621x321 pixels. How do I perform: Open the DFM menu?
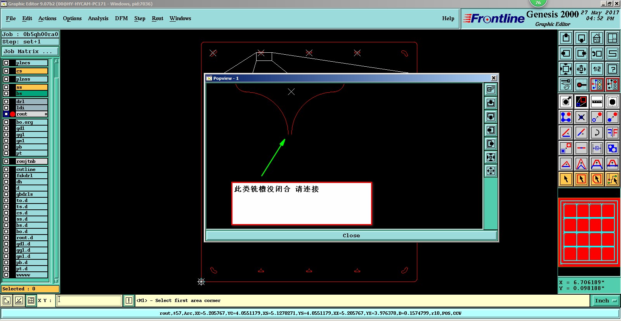coord(121,18)
